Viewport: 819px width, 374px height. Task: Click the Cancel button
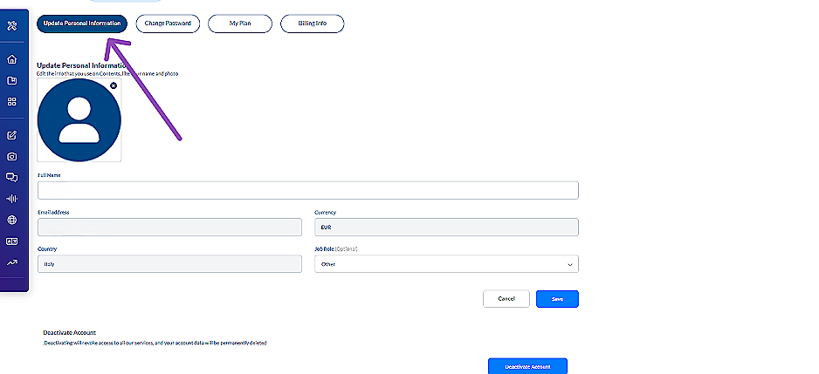[506, 299]
